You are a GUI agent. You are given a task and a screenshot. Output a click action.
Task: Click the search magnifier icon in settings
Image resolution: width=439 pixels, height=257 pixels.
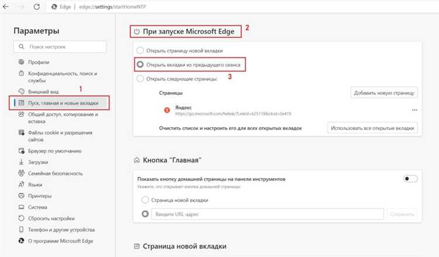point(22,46)
